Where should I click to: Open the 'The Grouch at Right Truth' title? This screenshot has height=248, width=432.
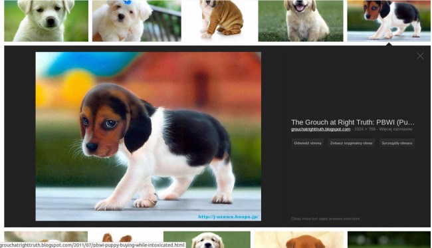click(x=353, y=122)
